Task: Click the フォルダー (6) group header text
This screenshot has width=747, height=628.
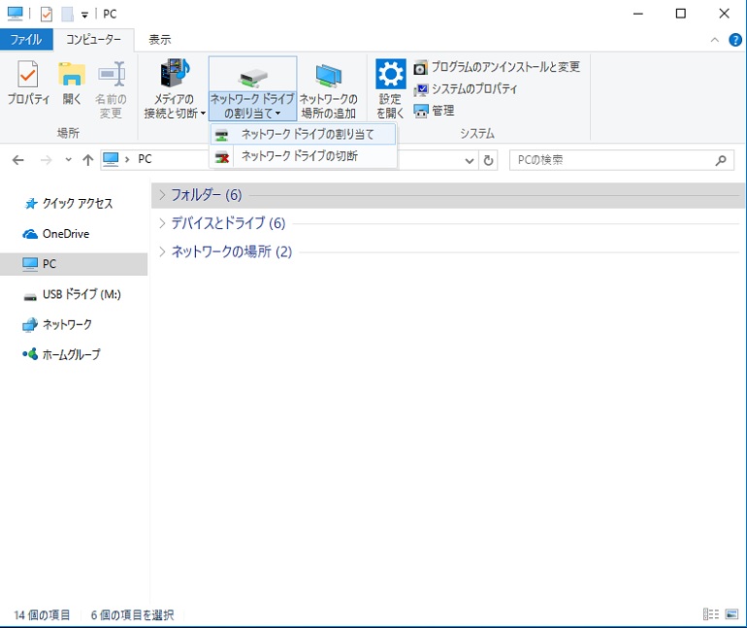Action: pos(207,195)
